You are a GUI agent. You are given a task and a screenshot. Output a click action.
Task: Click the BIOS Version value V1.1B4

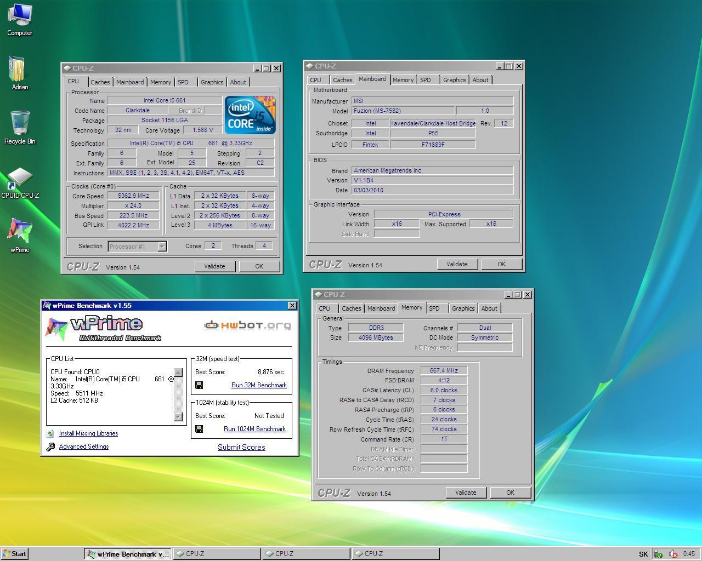click(x=432, y=180)
